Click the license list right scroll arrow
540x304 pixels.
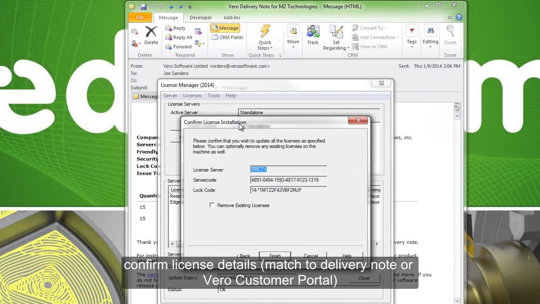[x=377, y=244]
